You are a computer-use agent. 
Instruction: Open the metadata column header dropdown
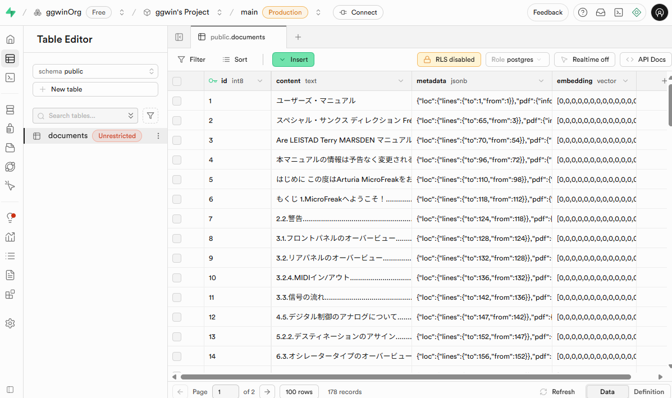click(541, 81)
